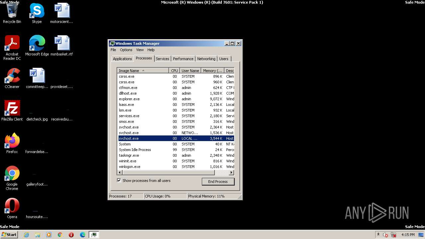
Task: Click the Edge icon in the taskbar
Action: (83, 235)
